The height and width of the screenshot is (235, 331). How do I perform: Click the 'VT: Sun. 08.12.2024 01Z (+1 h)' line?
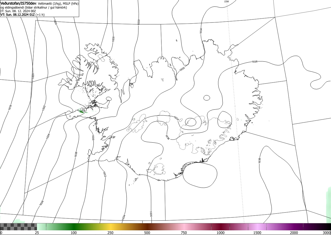[x=22, y=15]
